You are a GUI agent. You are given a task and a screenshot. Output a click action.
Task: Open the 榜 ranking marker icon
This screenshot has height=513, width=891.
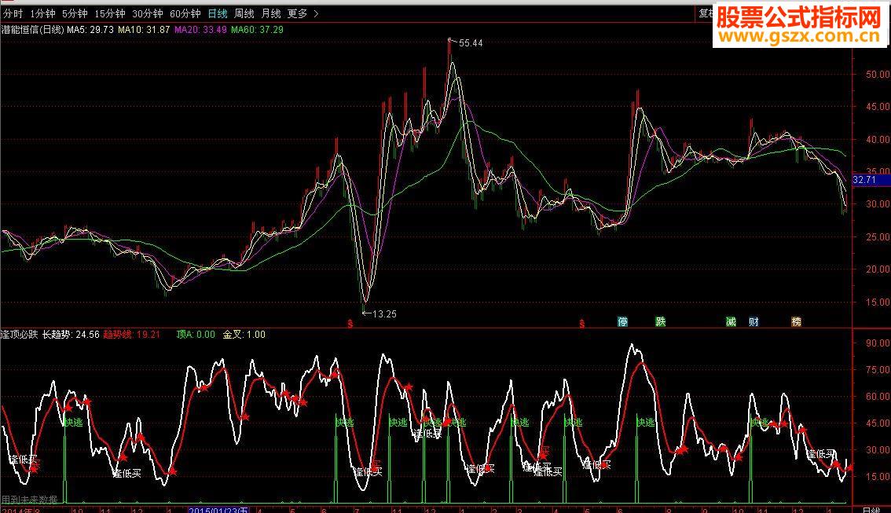coord(797,322)
